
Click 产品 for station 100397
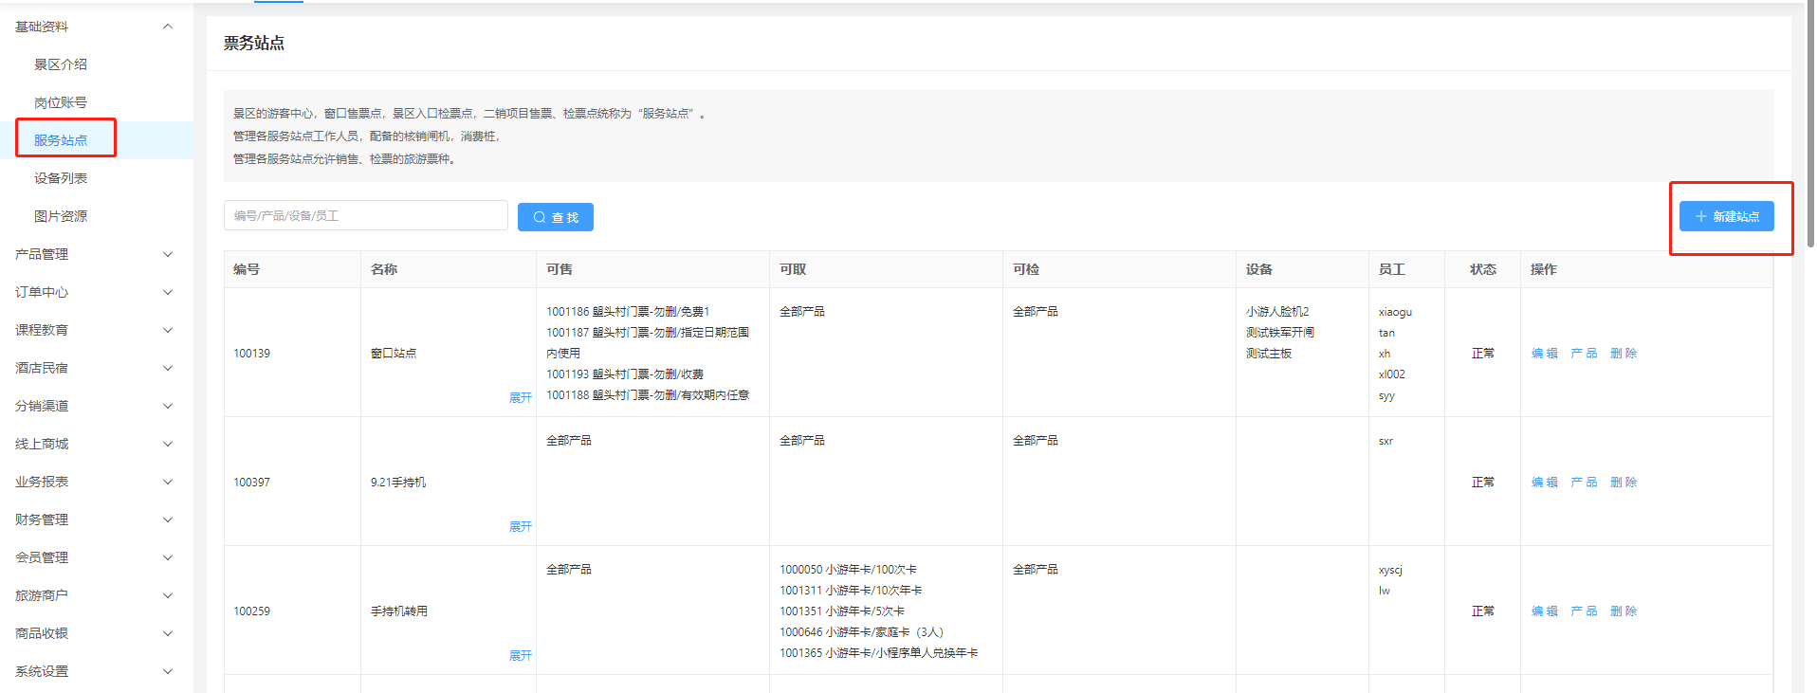coord(1584,482)
